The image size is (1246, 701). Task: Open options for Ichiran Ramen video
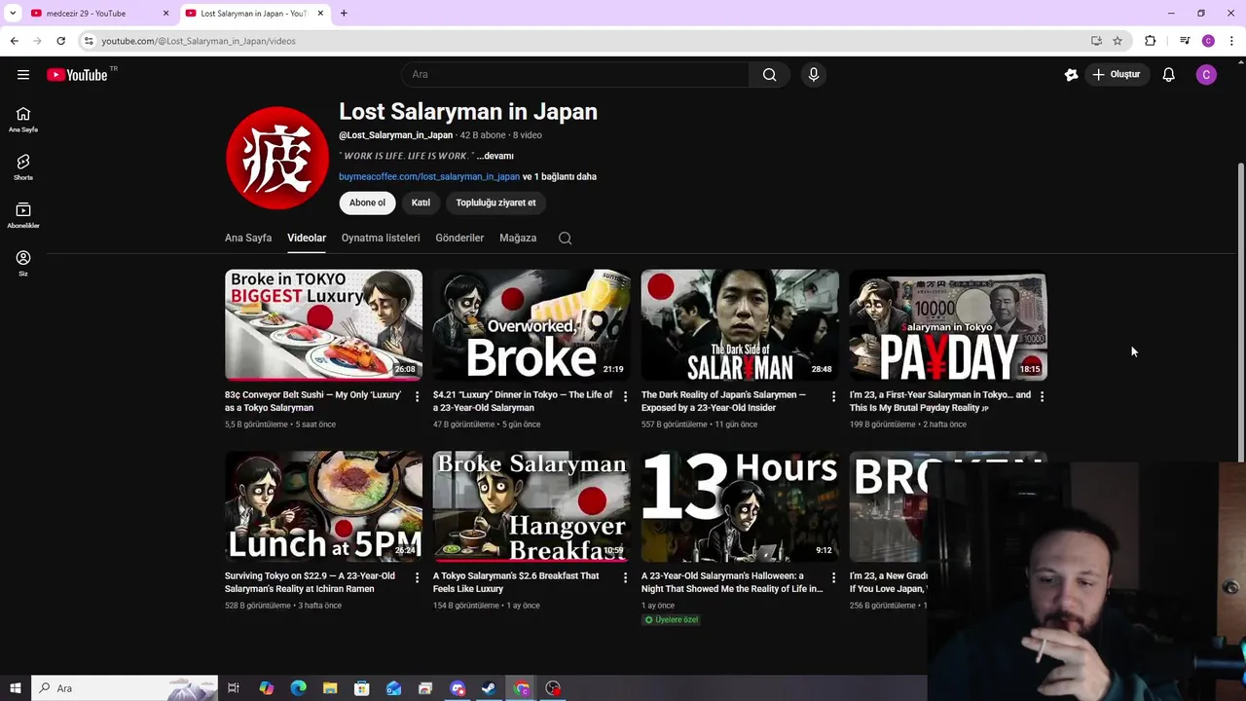(417, 577)
